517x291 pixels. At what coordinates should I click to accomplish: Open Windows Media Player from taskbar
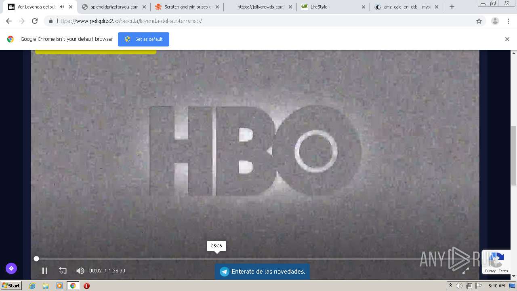pyautogui.click(x=59, y=286)
